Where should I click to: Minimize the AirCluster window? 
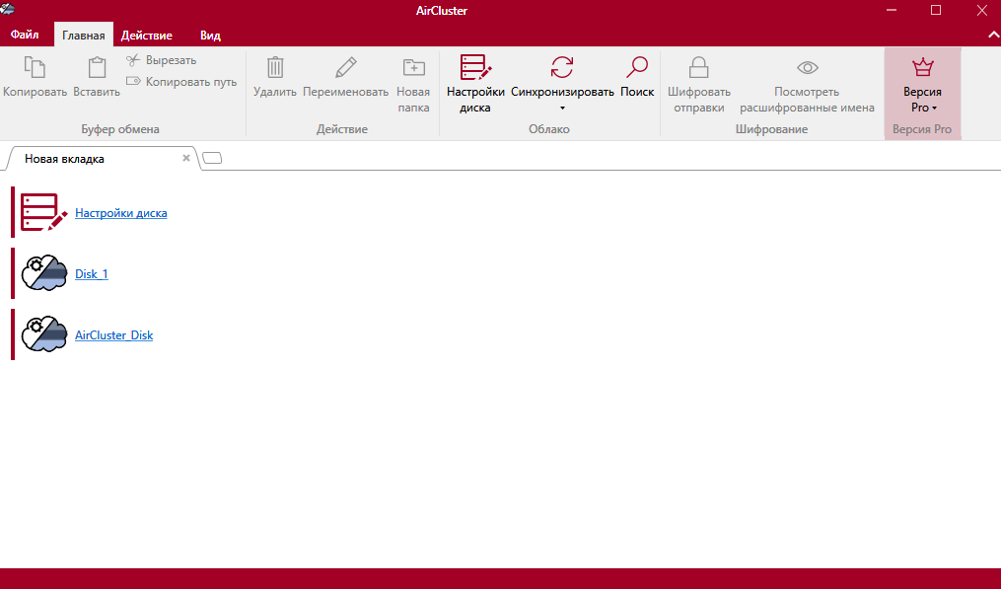(892, 10)
